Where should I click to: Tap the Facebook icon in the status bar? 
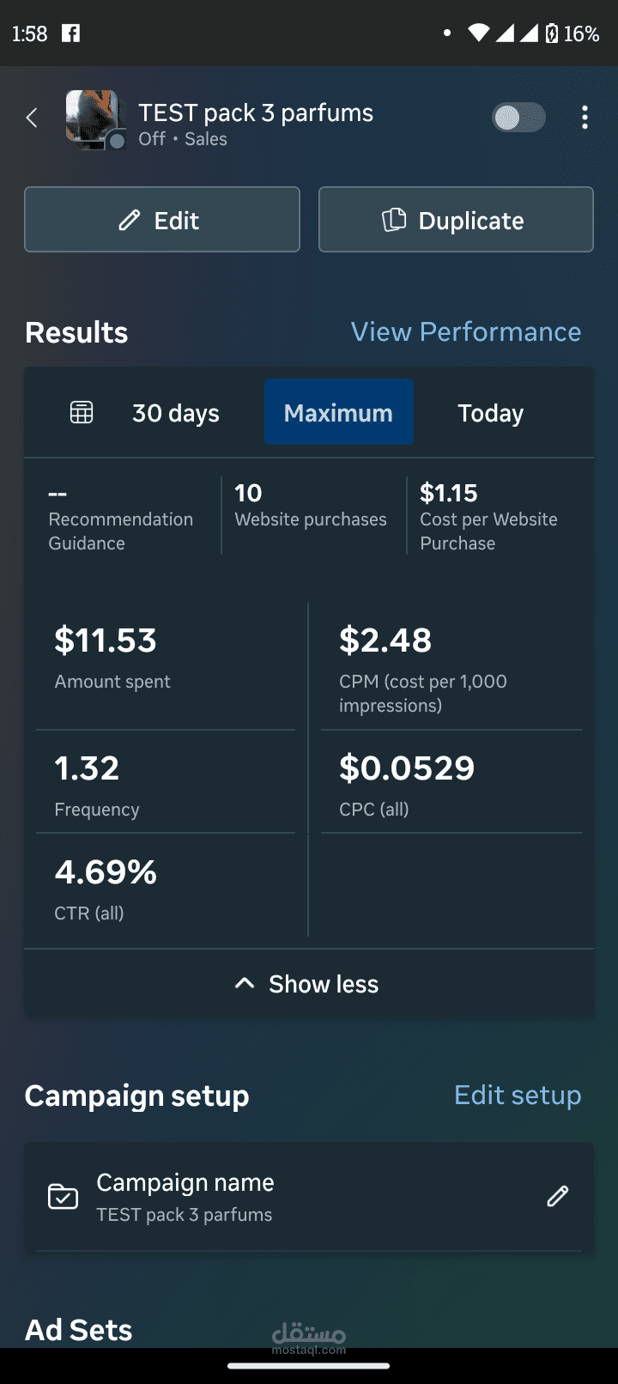click(x=71, y=33)
